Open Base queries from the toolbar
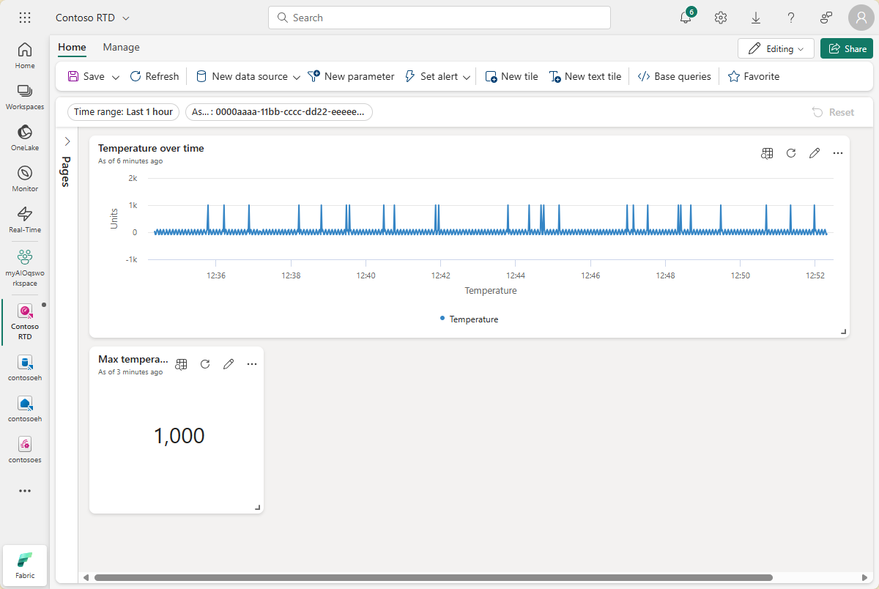 click(x=673, y=75)
